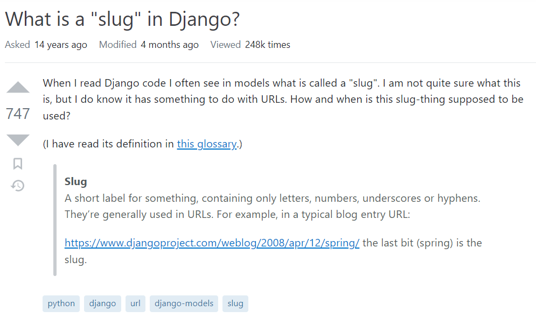Show the post activity history
The height and width of the screenshot is (325, 536).
18,186
